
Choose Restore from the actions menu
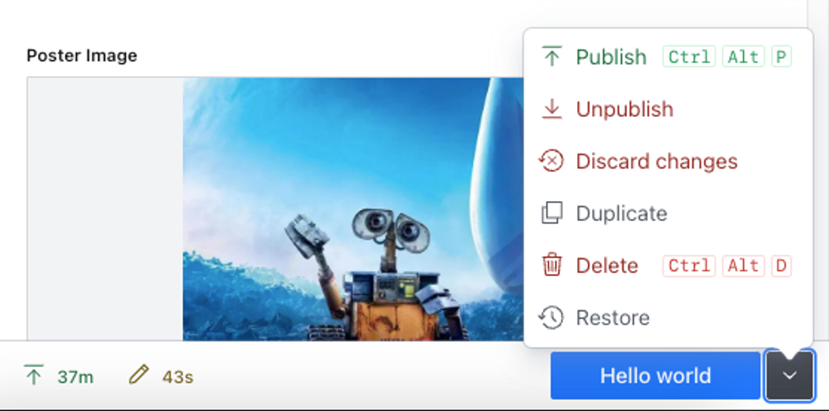668,318
